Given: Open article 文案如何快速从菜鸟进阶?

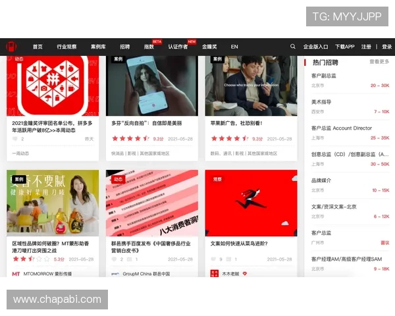Looking at the screenshot, I should [239, 244].
